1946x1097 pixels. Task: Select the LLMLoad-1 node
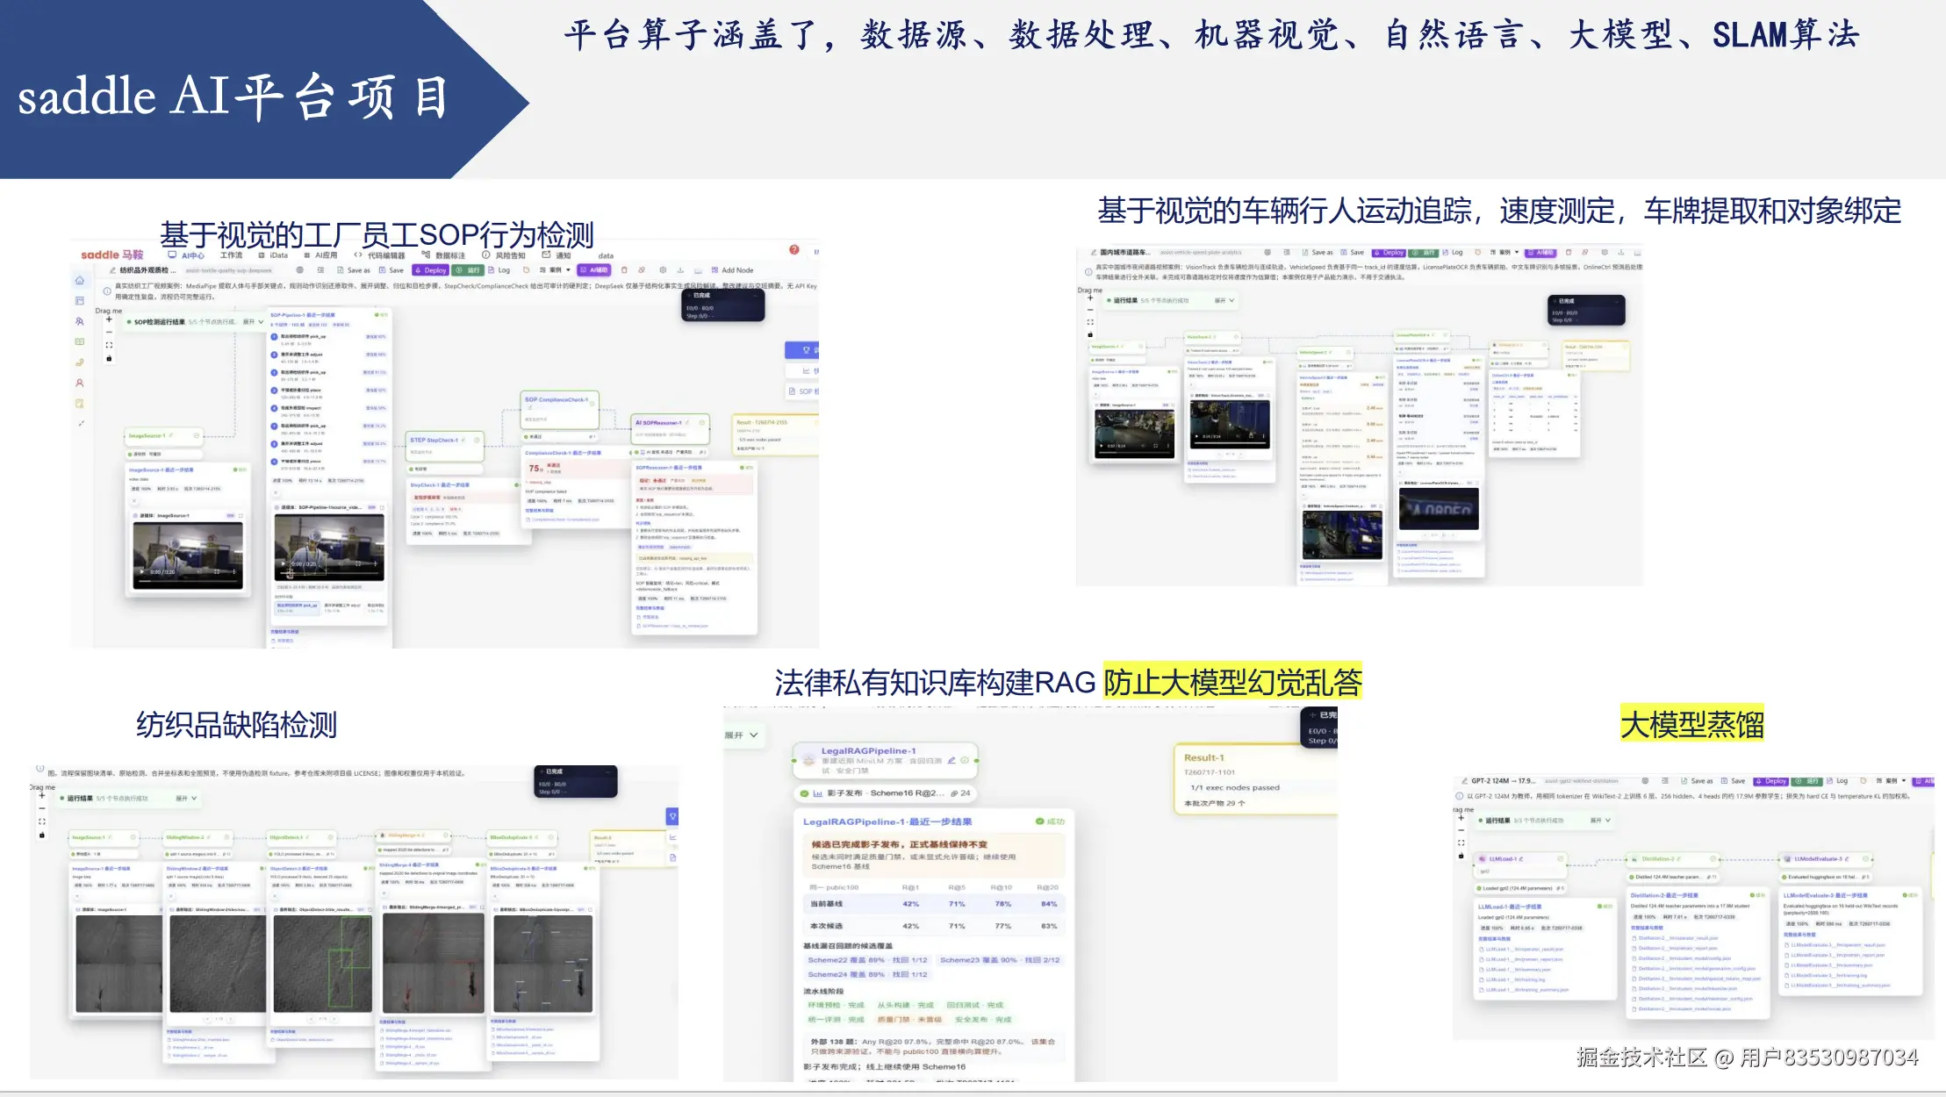pyautogui.click(x=1520, y=864)
